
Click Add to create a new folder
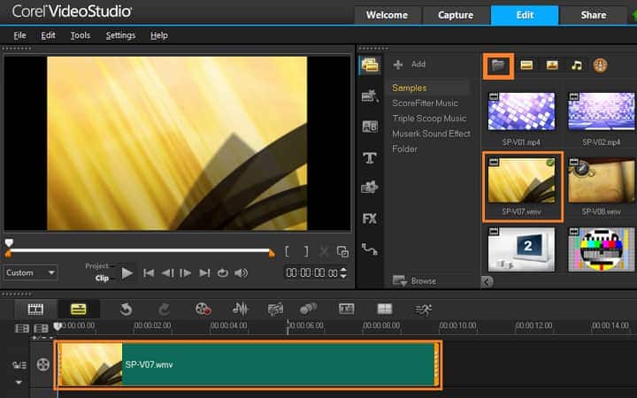point(410,65)
